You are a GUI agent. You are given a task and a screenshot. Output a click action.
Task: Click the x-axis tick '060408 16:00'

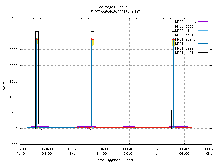[x=102, y=151]
